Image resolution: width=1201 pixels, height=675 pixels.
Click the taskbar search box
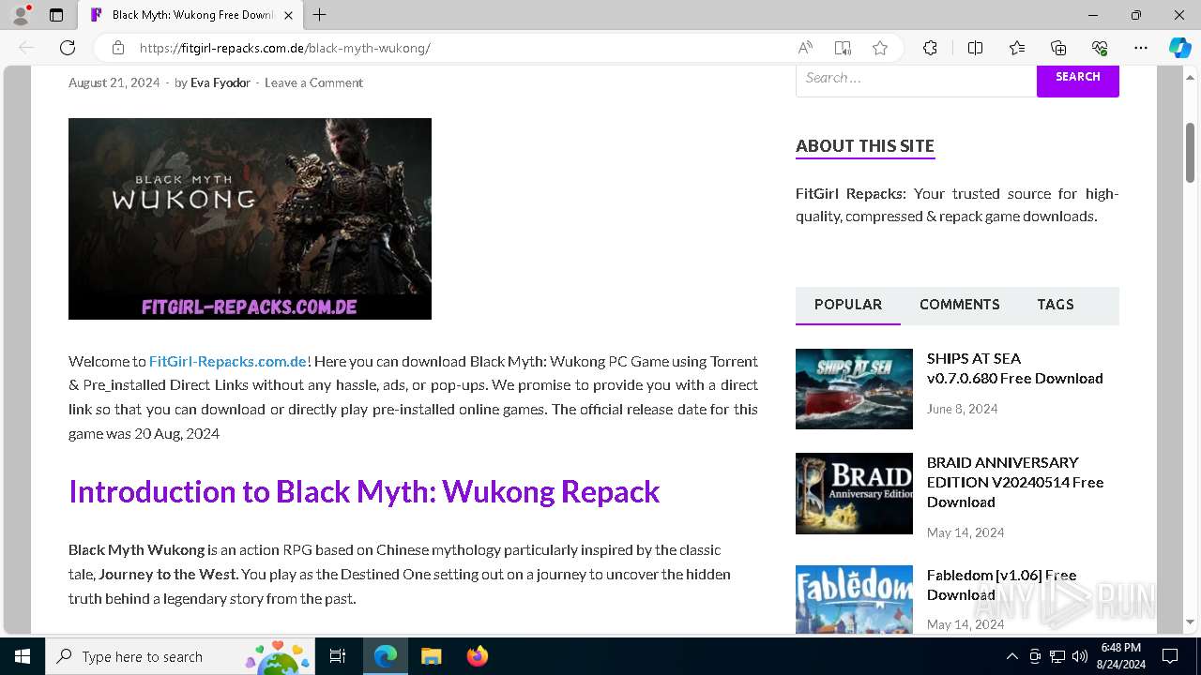(x=180, y=656)
